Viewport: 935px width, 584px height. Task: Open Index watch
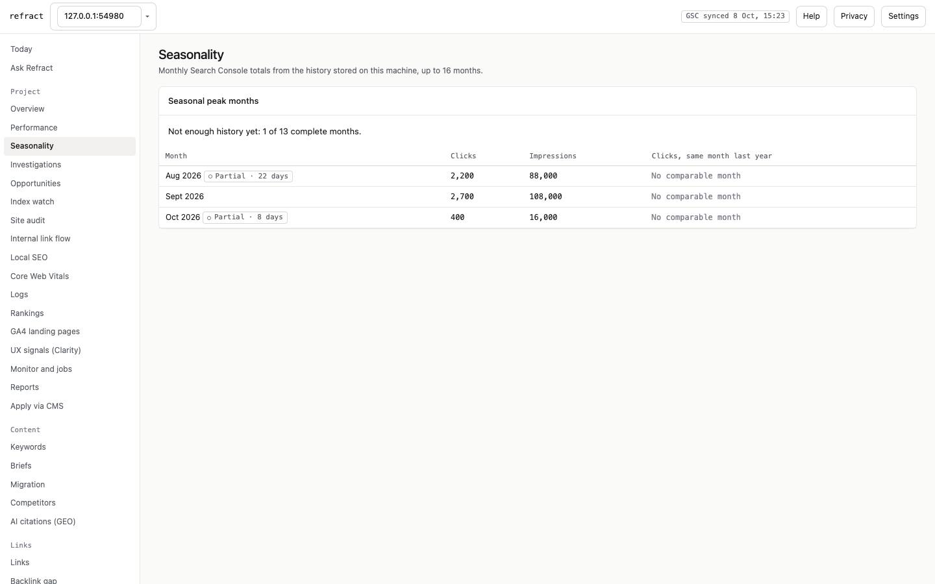pos(69,202)
